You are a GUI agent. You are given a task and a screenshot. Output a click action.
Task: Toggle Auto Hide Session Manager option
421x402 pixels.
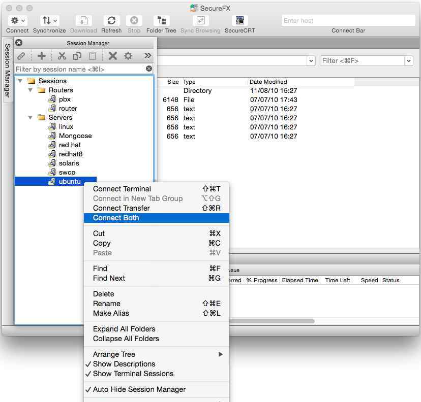[157, 389]
